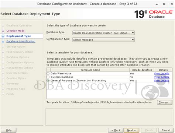Click the Progress Page step
175x133 pixels.
16,89
